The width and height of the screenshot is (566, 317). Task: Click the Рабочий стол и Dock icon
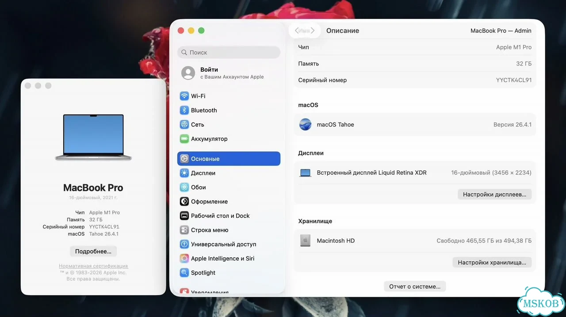click(x=184, y=216)
